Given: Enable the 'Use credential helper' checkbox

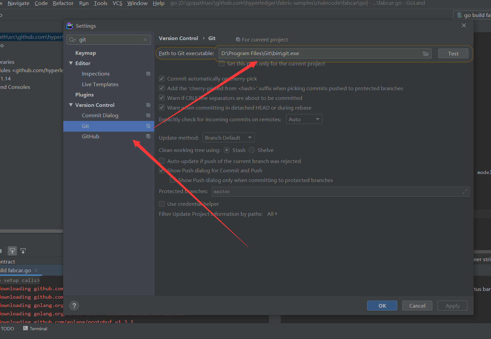Looking at the screenshot, I should [x=162, y=204].
